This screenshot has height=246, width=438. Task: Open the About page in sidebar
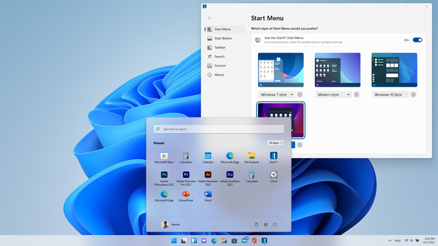click(224, 74)
